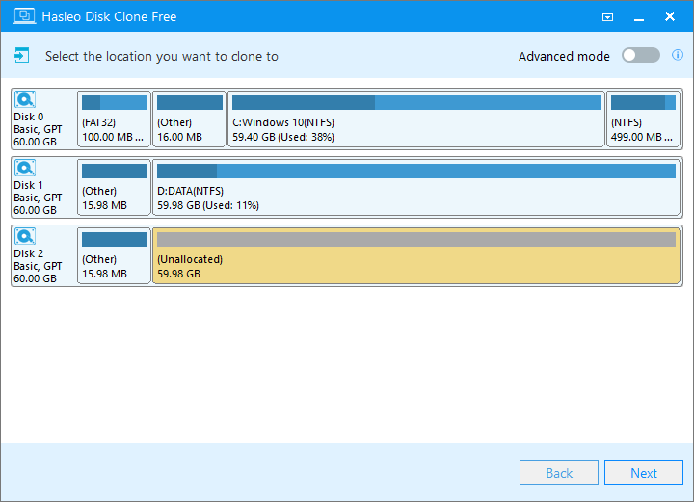
Task: Click the Disk 1 drive icon
Action: [25, 168]
